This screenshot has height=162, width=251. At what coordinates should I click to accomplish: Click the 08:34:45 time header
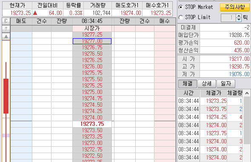click(92, 21)
